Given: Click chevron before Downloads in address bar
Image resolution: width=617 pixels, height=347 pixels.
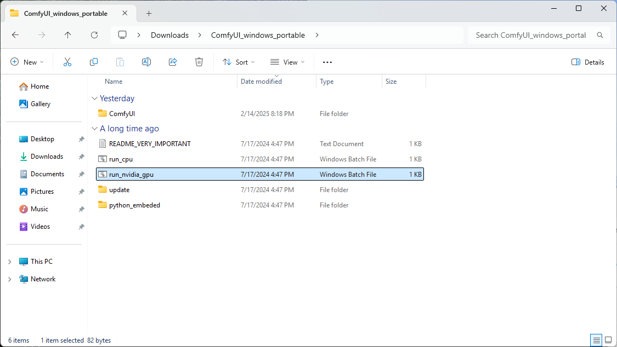Looking at the screenshot, I should point(139,35).
